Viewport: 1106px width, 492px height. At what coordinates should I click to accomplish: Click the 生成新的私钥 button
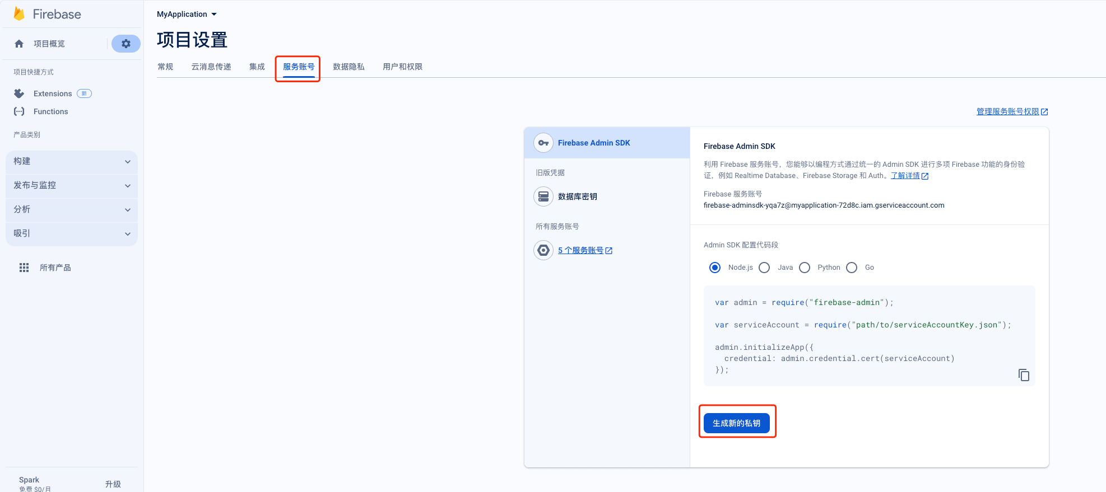pos(736,423)
